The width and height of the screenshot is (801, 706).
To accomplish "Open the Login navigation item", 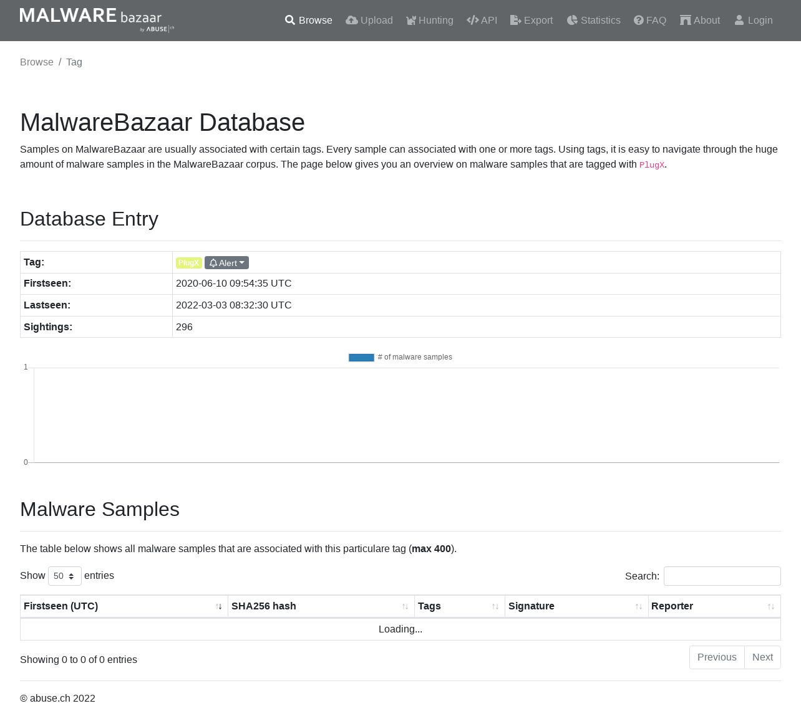I will pyautogui.click(x=754, y=21).
